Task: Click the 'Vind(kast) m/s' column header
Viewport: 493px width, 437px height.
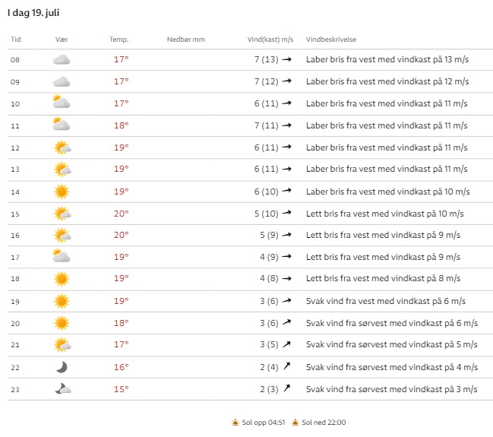Action: point(270,40)
